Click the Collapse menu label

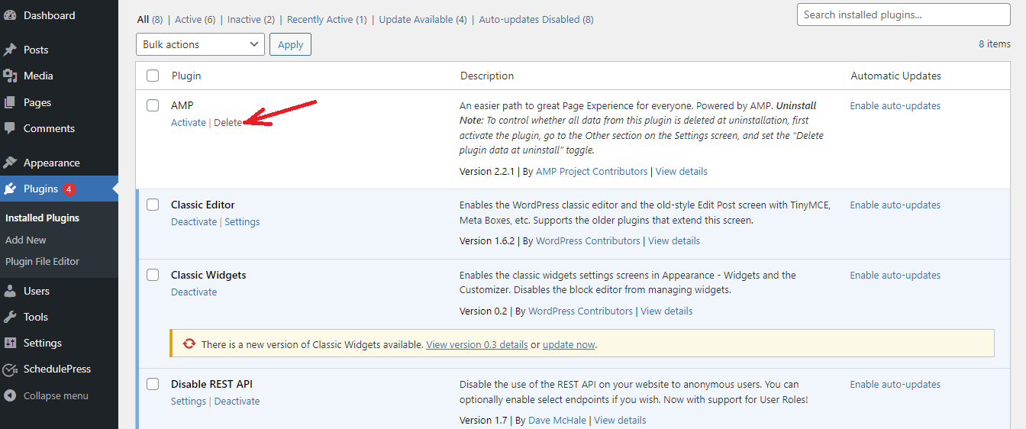(56, 395)
